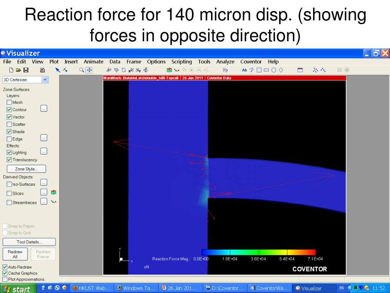Disable the Translucency effect checkbox
390x293 pixels.
(9, 160)
